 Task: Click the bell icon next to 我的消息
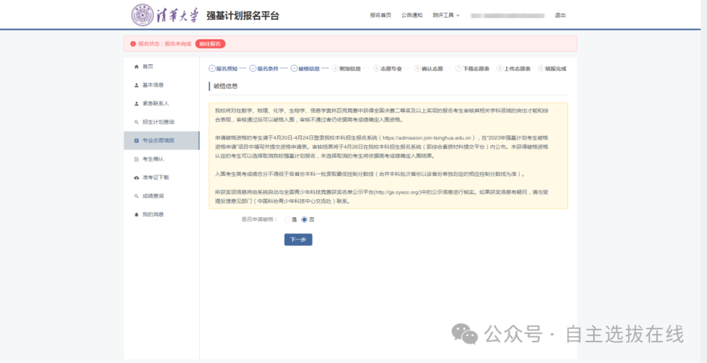(136, 215)
